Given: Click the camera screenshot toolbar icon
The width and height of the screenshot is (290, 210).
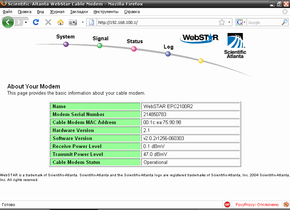Looking at the screenshot, I should 73,22.
